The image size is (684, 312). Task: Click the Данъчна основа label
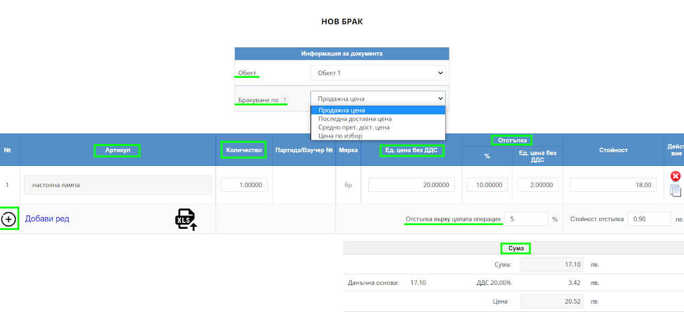tap(374, 283)
